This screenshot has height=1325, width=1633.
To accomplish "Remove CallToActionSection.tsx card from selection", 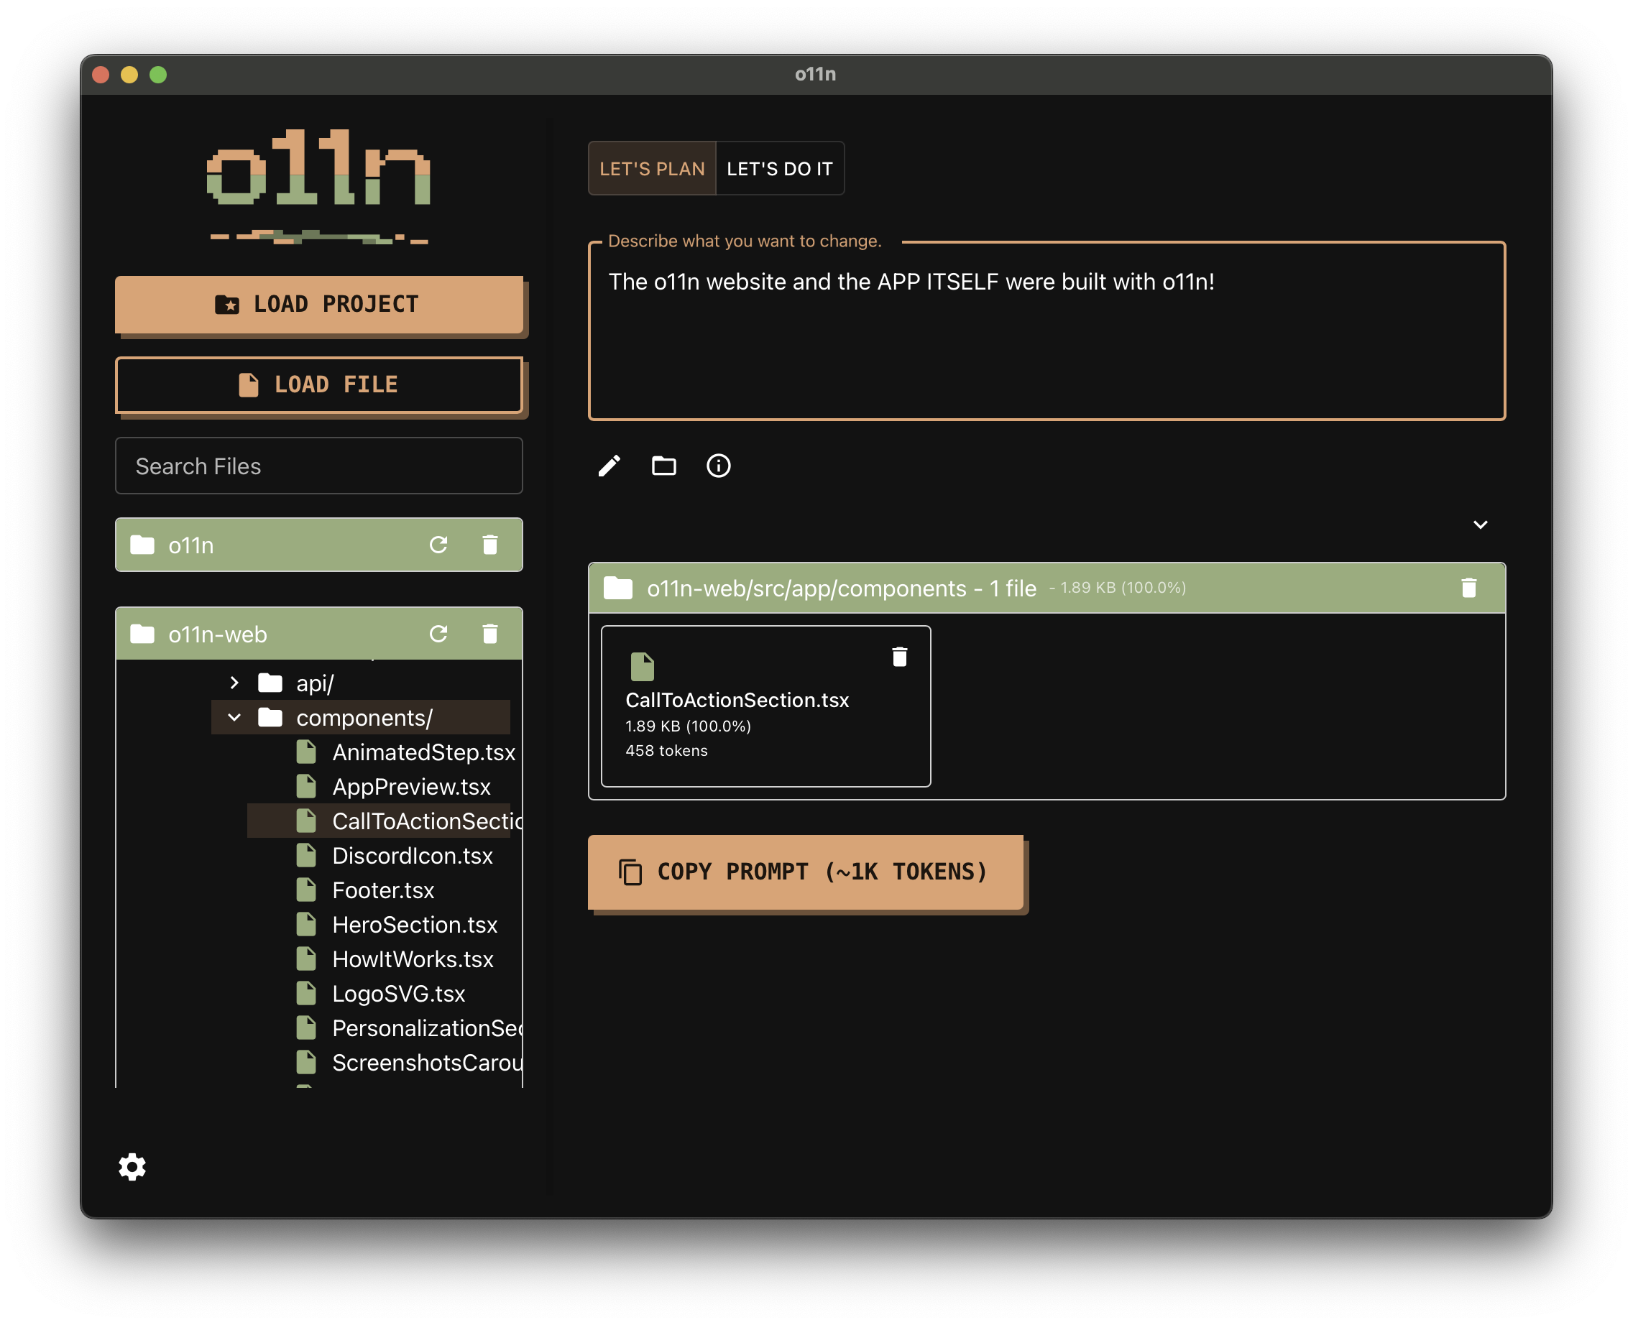I will 899,657.
